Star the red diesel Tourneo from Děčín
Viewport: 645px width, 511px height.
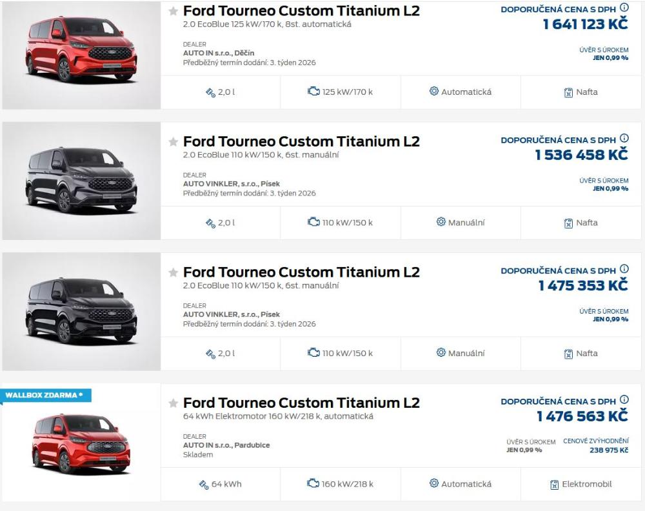173,12
